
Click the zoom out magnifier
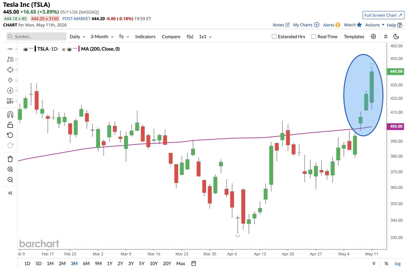(x=10, y=180)
